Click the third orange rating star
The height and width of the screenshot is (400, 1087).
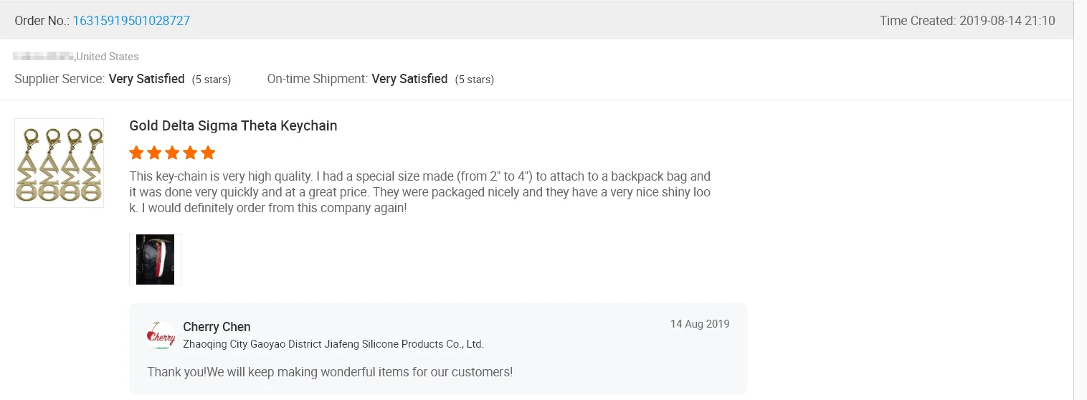pos(172,153)
